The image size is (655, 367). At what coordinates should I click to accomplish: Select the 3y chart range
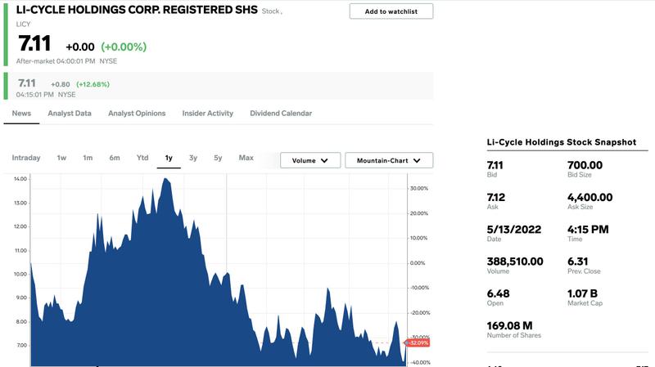[x=192, y=158]
